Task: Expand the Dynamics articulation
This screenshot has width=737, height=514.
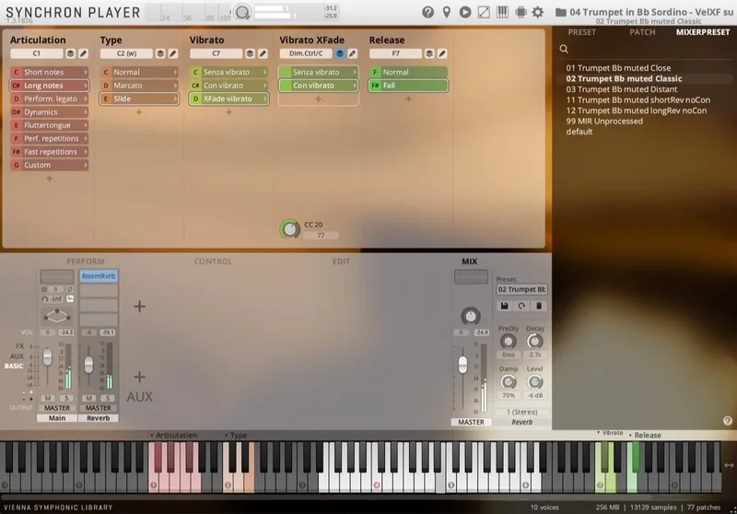Action: [86, 112]
